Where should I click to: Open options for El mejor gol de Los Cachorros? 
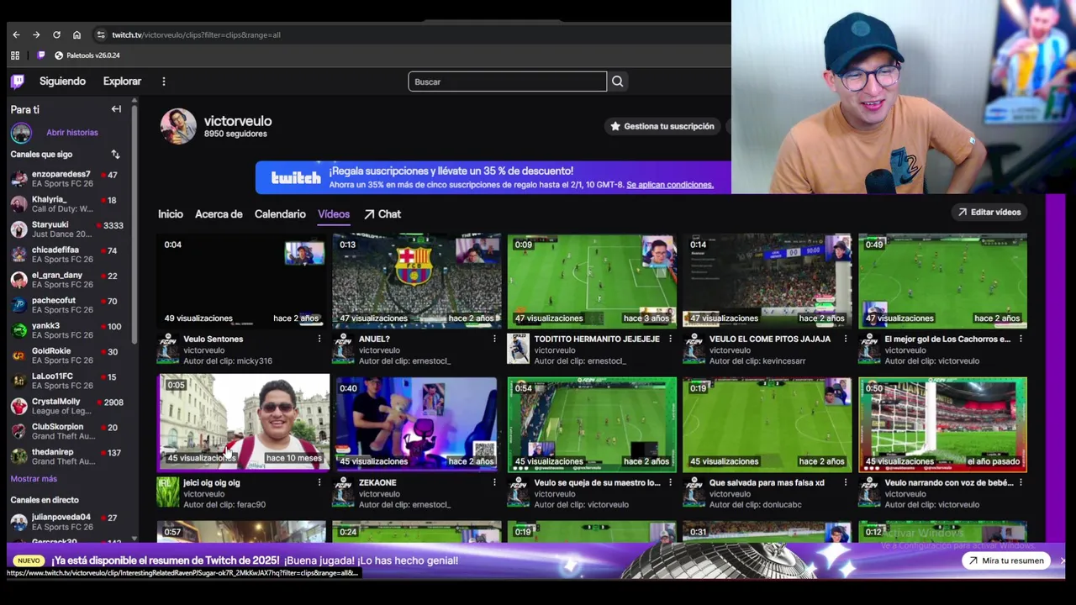[x=1021, y=339]
